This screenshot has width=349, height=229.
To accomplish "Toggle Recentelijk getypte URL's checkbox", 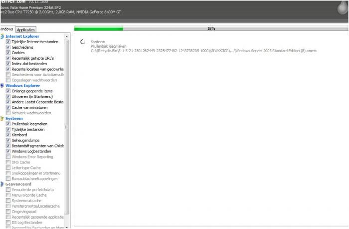I will point(8,58).
